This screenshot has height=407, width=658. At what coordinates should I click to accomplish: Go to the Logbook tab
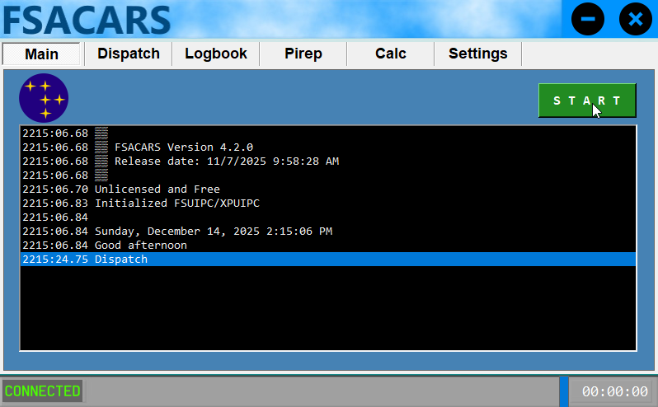(x=216, y=54)
